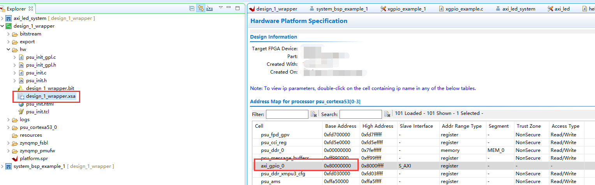This screenshot has width=595, height=185.
Task: Collapse the hw folder
Action: click(x=9, y=49)
